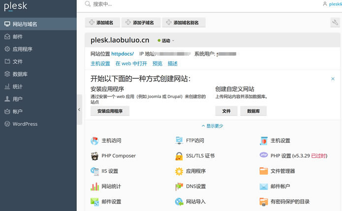The height and width of the screenshot is (211, 342).
Task: Open the 活动 status dropdown
Action: (x=166, y=40)
